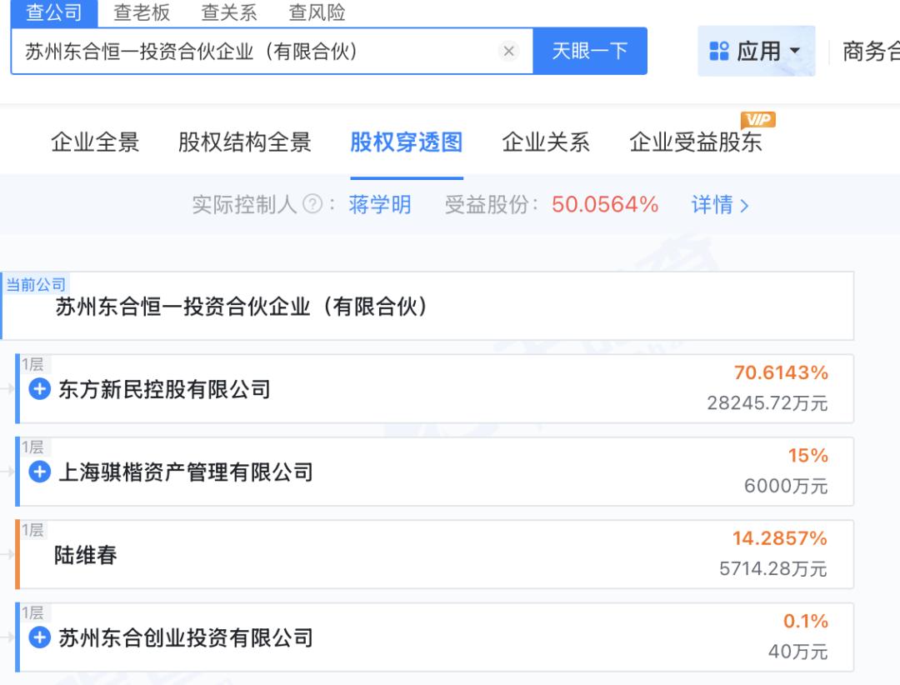Click the 天眼一下 search button
The image size is (900, 685).
tap(589, 51)
